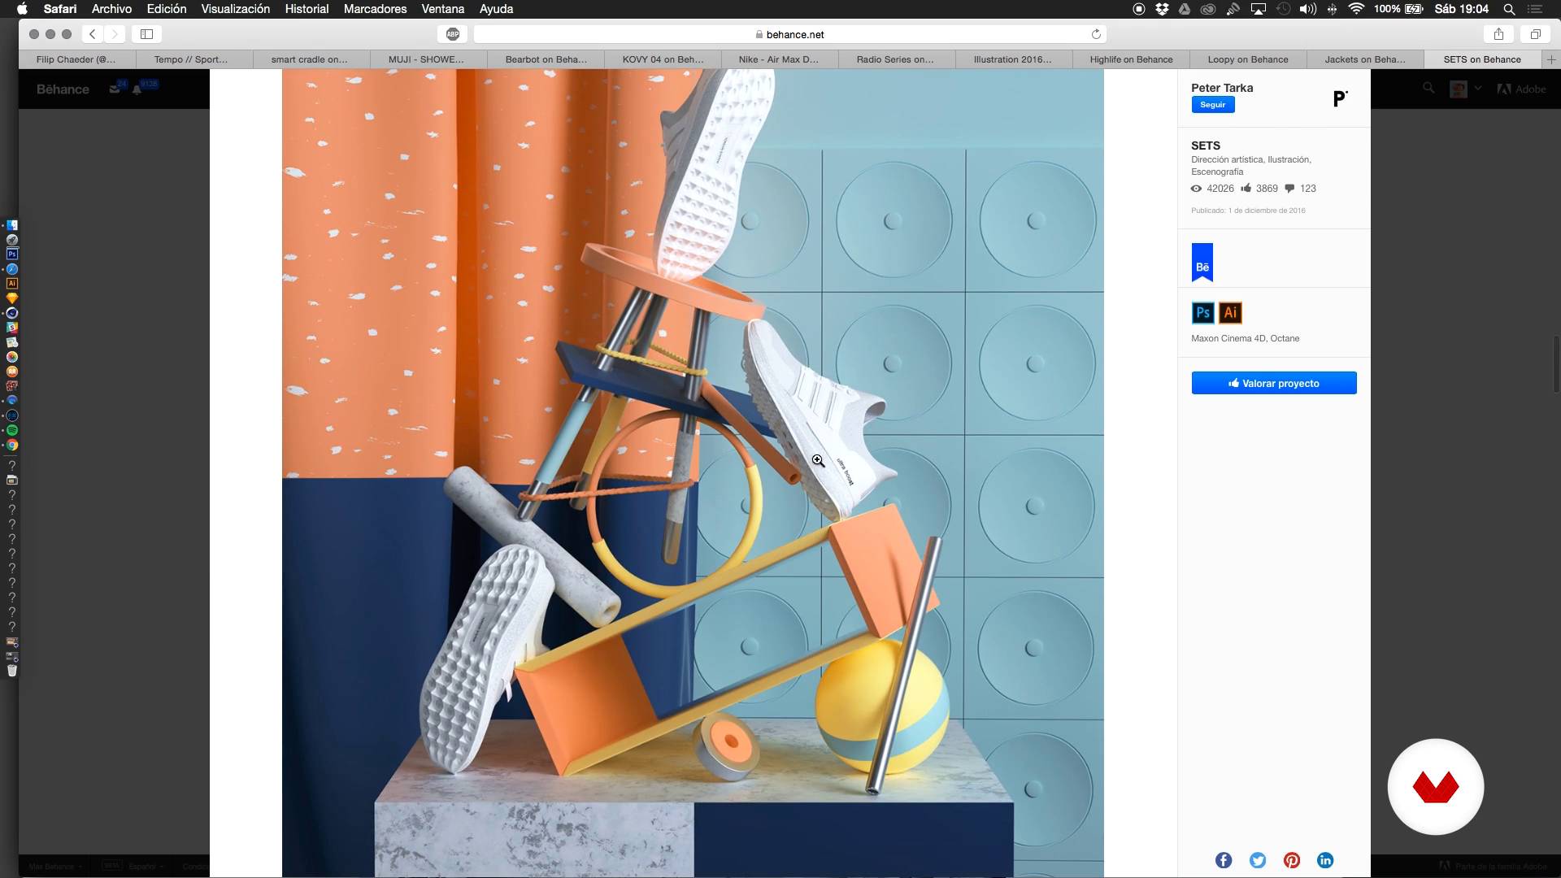The width and height of the screenshot is (1561, 878).
Task: Click the Adobe logo in Behance header
Action: pos(1521,89)
